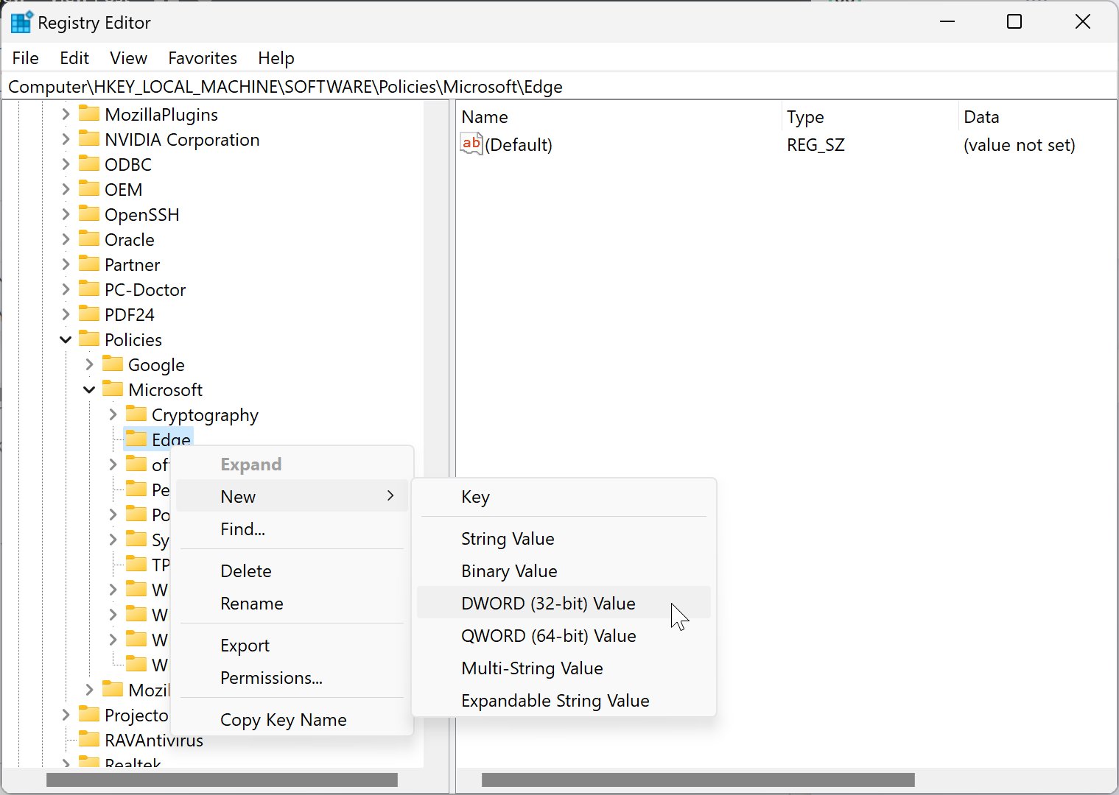Open the Favorites menu
Image resolution: width=1119 pixels, height=795 pixels.
click(203, 58)
